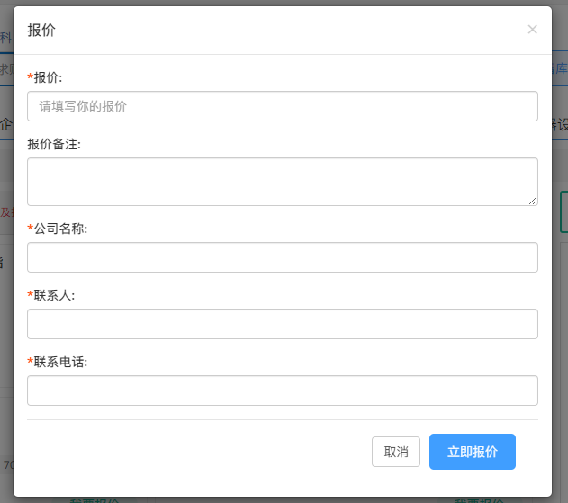The width and height of the screenshot is (568, 503).
Task: Click the red asterisk beside 联系电话
Action: click(x=31, y=362)
